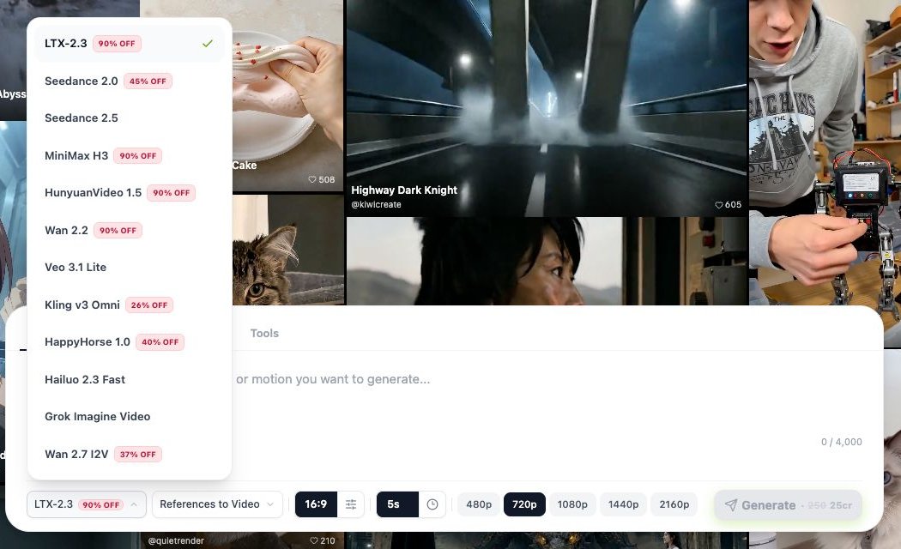Switch to the Tools tab
Viewport: 901px width, 549px height.
click(x=264, y=333)
